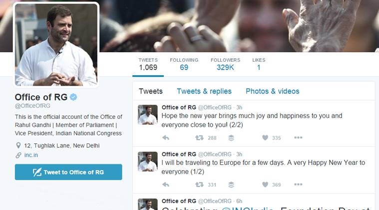Click the verified badge next to Office of RG

click(73, 97)
